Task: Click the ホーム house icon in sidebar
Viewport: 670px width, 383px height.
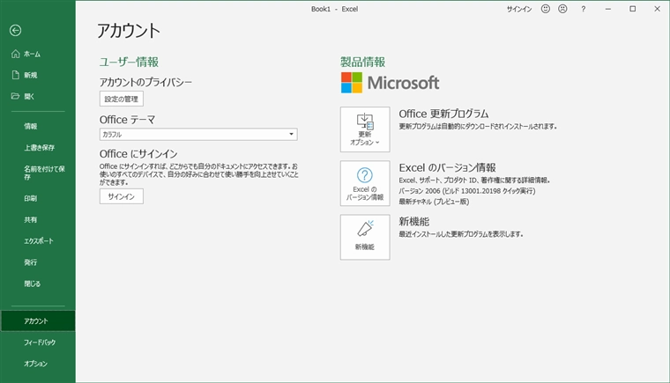Action: tap(15, 54)
